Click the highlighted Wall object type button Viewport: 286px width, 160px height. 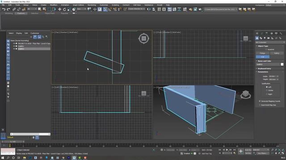pyautogui.click(x=262, y=57)
